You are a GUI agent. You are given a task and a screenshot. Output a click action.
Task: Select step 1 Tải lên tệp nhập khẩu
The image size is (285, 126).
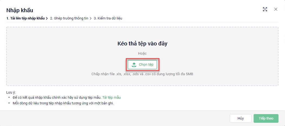pos(26,18)
